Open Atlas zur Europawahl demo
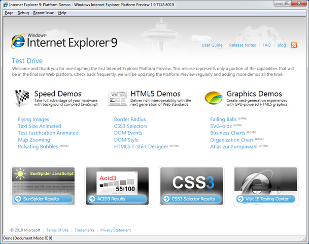309x244 pixels. coord(234,147)
